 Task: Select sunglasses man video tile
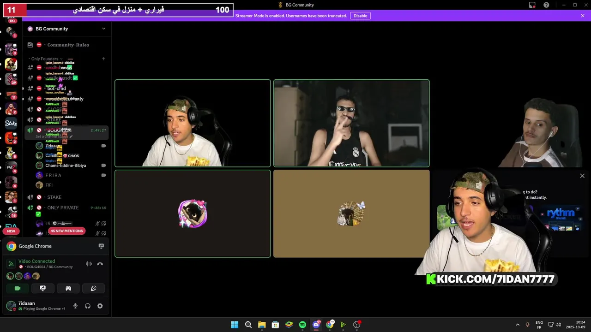(351, 123)
